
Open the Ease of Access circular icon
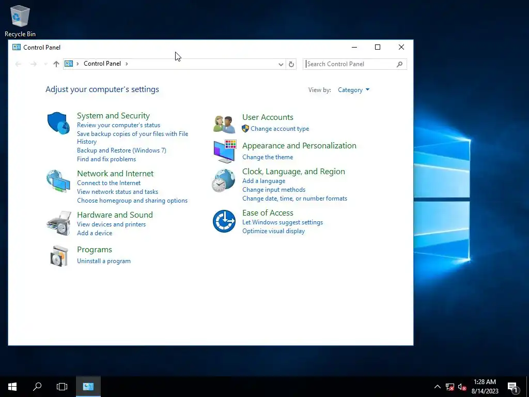[x=224, y=221]
